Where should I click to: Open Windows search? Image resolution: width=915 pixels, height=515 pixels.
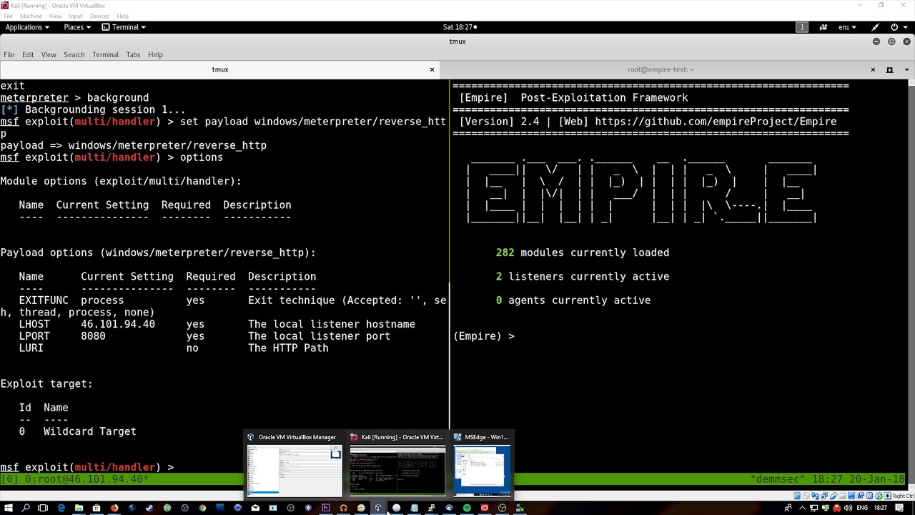(26, 508)
